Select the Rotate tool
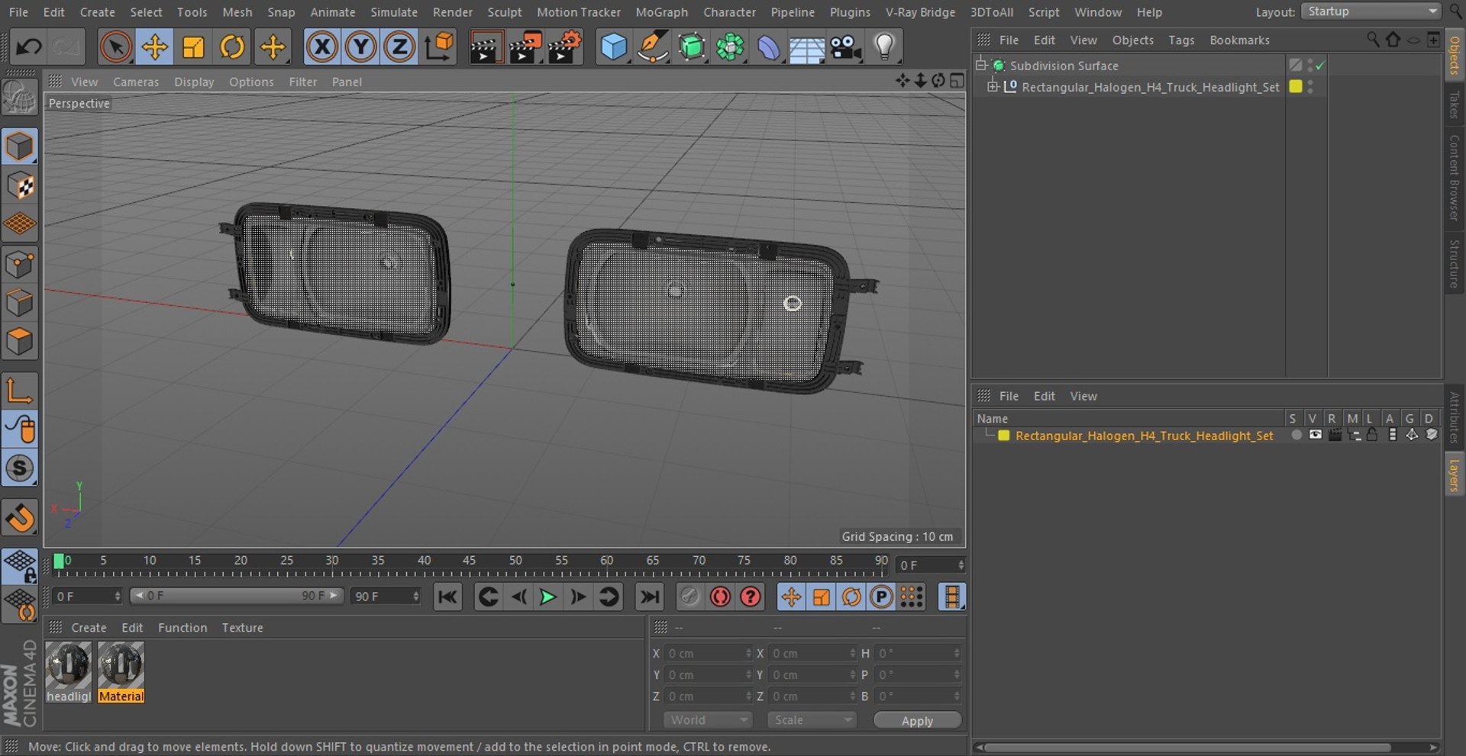 (232, 47)
